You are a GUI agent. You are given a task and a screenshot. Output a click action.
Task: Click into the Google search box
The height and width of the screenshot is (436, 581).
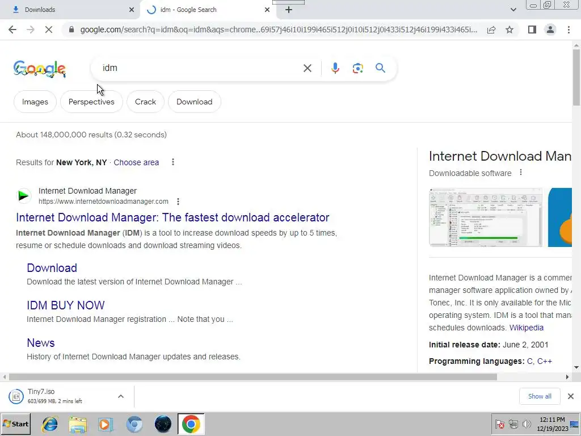pos(200,68)
